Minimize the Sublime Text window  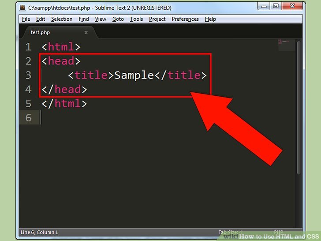[264, 6]
